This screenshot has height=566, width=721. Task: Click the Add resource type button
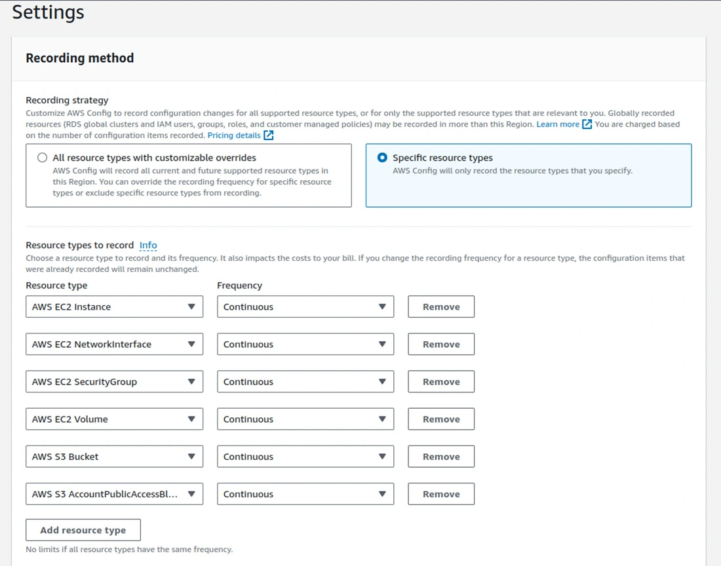(83, 530)
